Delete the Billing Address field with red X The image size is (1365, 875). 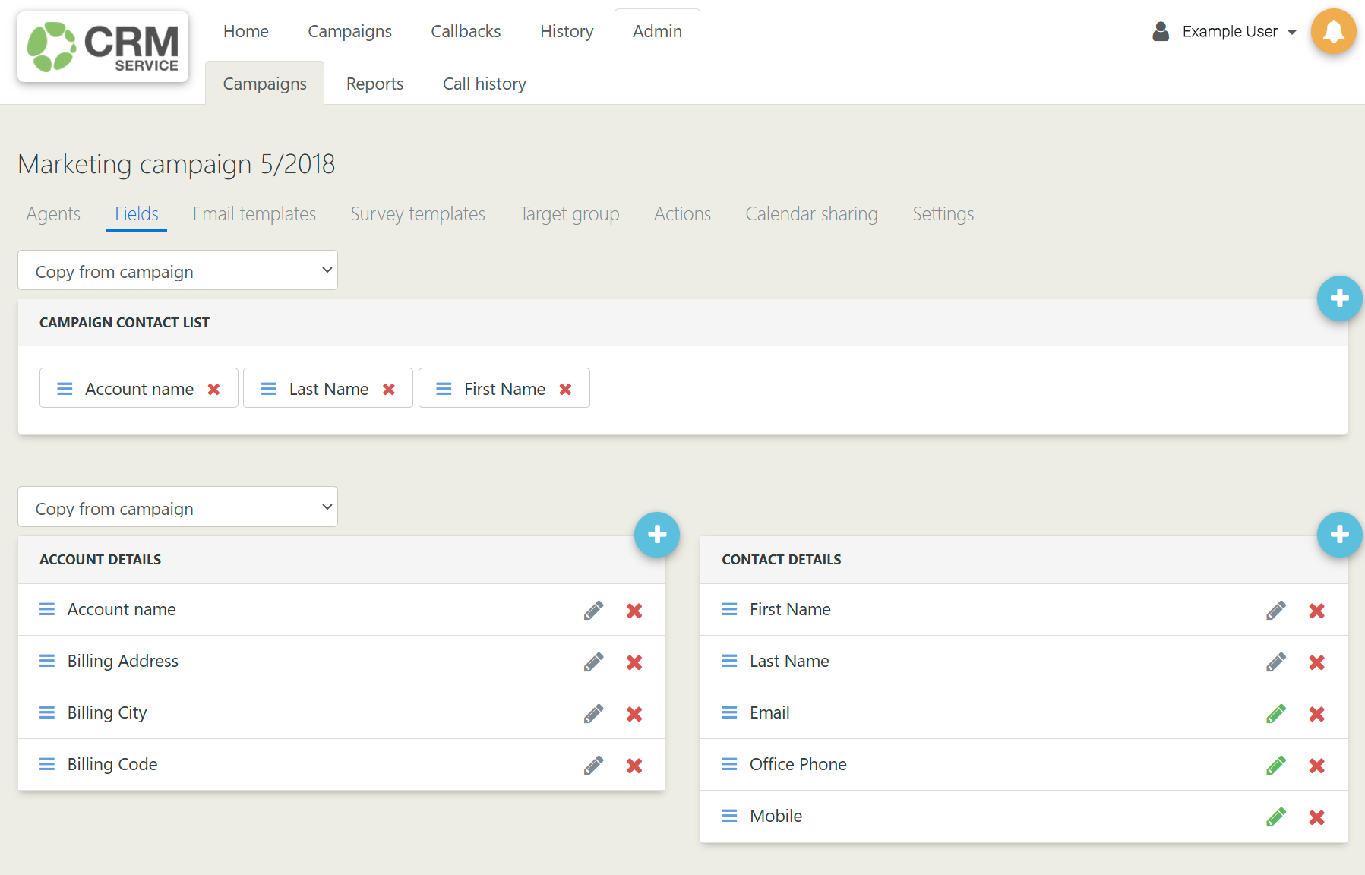(x=634, y=662)
